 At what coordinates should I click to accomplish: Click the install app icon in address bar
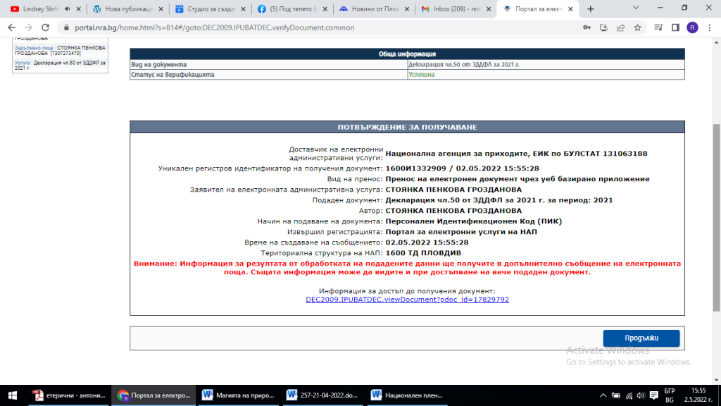[603, 27]
